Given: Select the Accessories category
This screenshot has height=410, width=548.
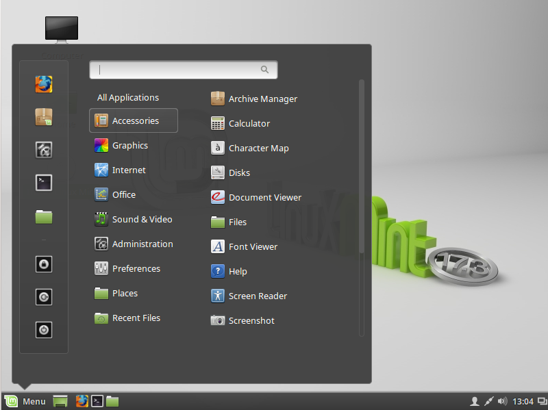Looking at the screenshot, I should click(x=134, y=120).
